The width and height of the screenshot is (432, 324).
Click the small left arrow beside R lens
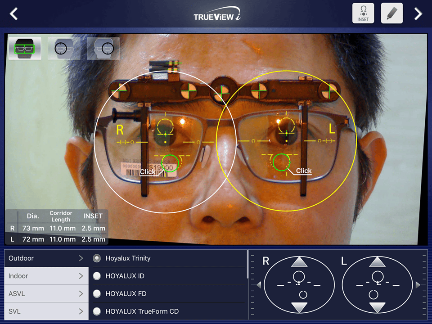coord(259,285)
